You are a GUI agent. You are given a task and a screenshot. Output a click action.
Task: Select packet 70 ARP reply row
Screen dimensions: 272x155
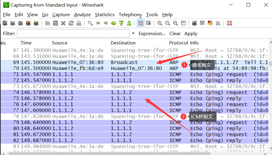pos(134,68)
